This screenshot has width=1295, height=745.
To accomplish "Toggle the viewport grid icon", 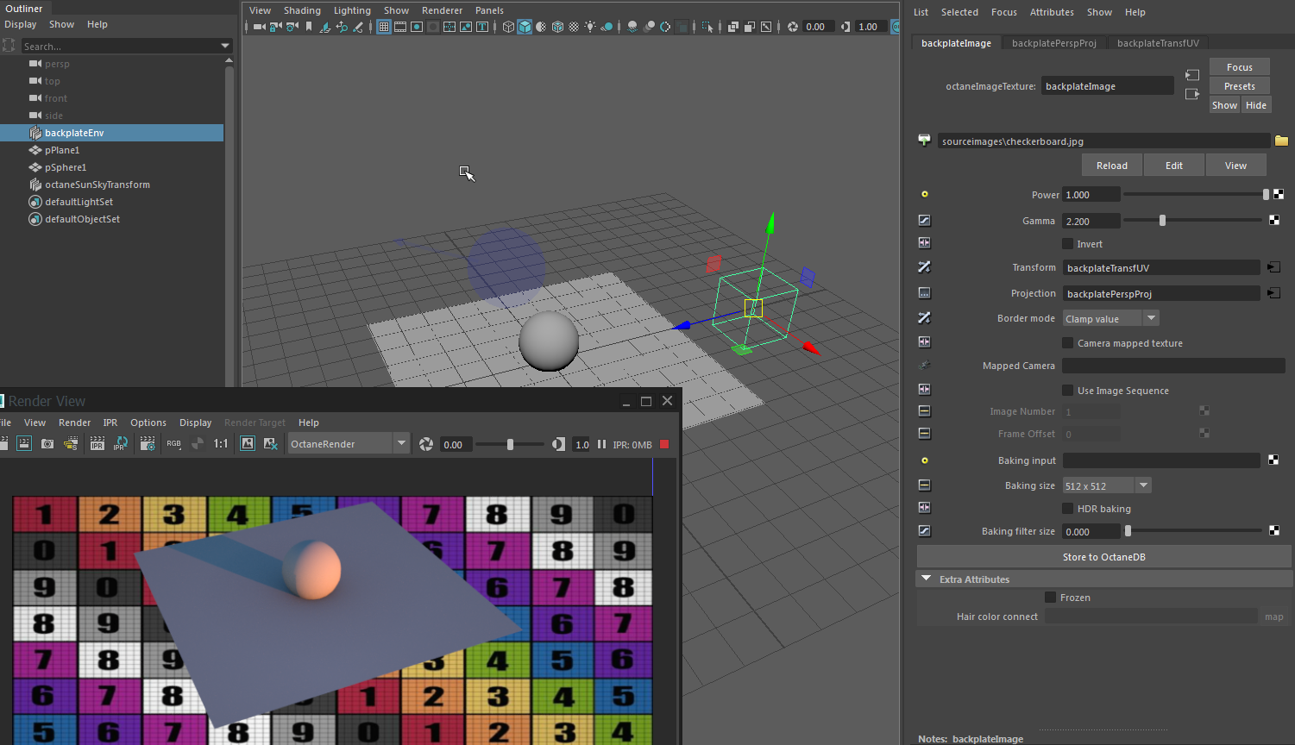I will click(384, 27).
